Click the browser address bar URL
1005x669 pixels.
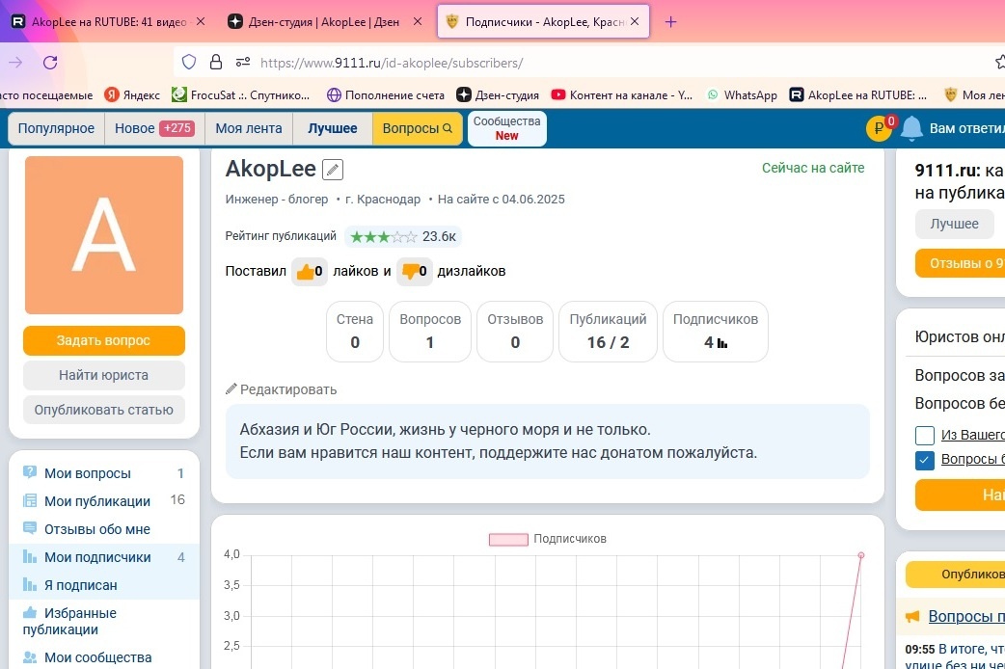392,63
